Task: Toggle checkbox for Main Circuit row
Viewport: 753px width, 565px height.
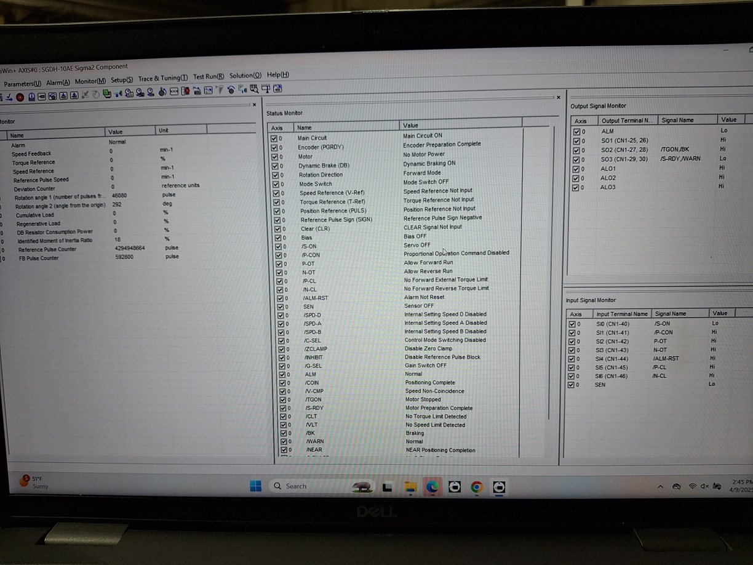Action: point(274,138)
